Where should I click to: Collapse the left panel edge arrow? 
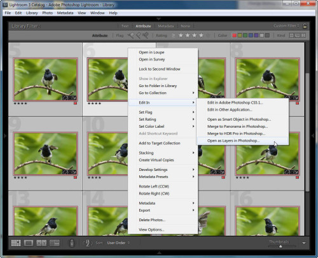click(x=5, y=135)
